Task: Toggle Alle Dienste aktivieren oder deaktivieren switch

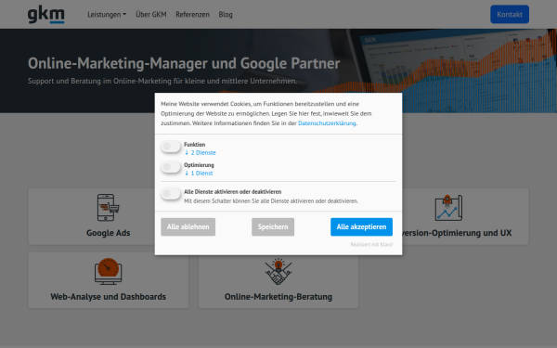Action: tap(171, 194)
